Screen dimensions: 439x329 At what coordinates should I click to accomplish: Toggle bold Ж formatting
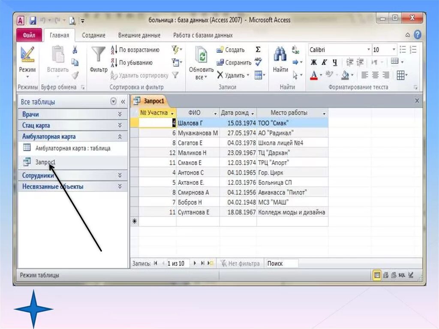(x=314, y=62)
